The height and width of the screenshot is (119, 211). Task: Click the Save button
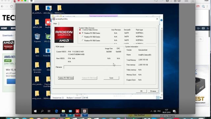111,78
